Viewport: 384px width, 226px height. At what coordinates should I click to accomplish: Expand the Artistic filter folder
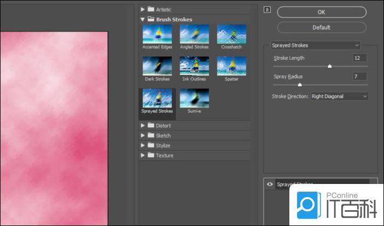point(143,9)
